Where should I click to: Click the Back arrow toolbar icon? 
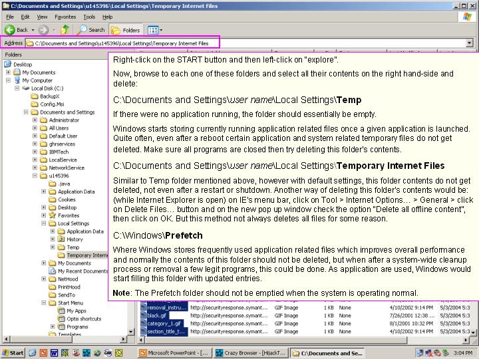pos(9,30)
